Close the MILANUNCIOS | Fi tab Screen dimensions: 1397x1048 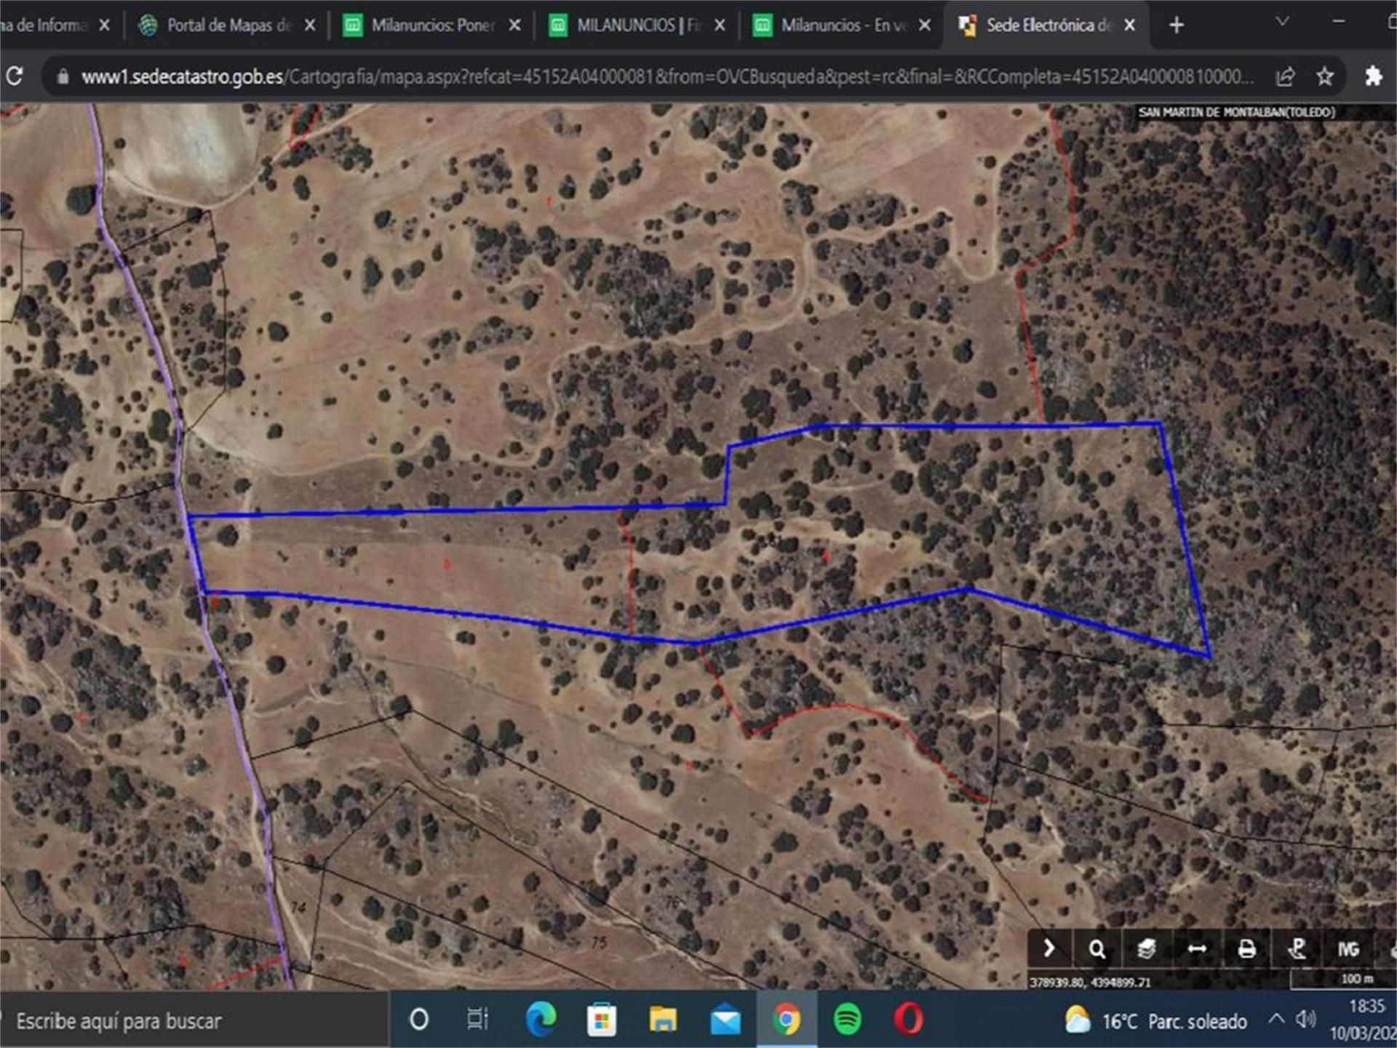pyautogui.click(x=720, y=25)
